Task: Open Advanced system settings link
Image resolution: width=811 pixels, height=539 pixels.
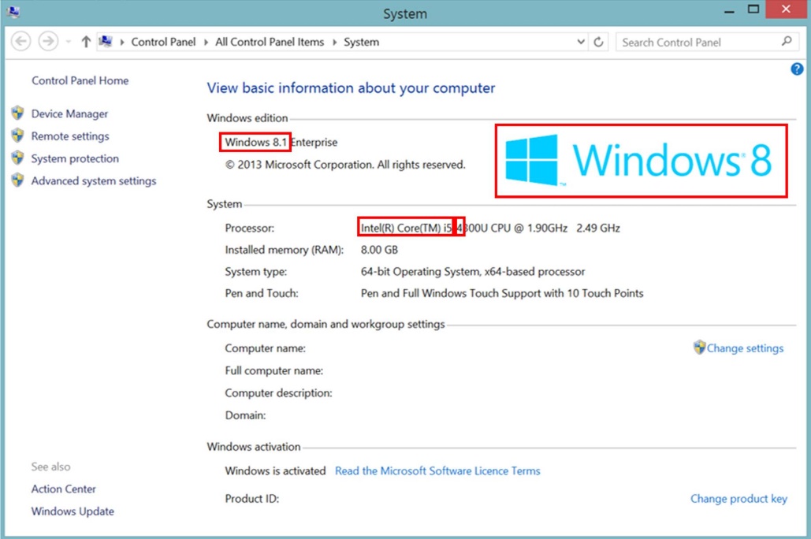Action: coord(94,181)
